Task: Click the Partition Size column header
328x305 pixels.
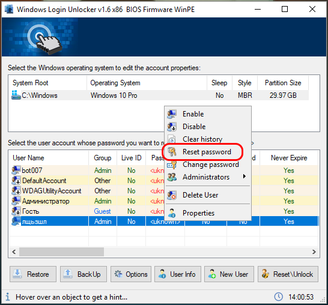Action: (283, 83)
